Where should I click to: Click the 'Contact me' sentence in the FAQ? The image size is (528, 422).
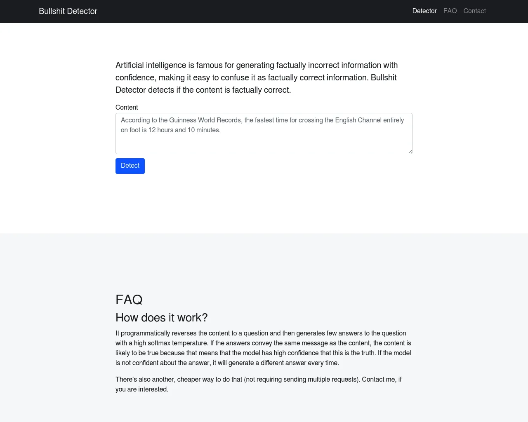[258, 384]
